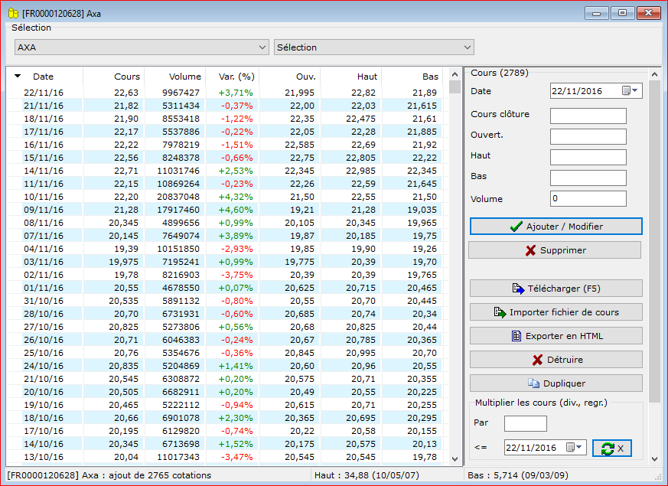Click the green checkmark Ajouter / Modifier button
Viewport: 668px width, 486px height.
(556, 227)
